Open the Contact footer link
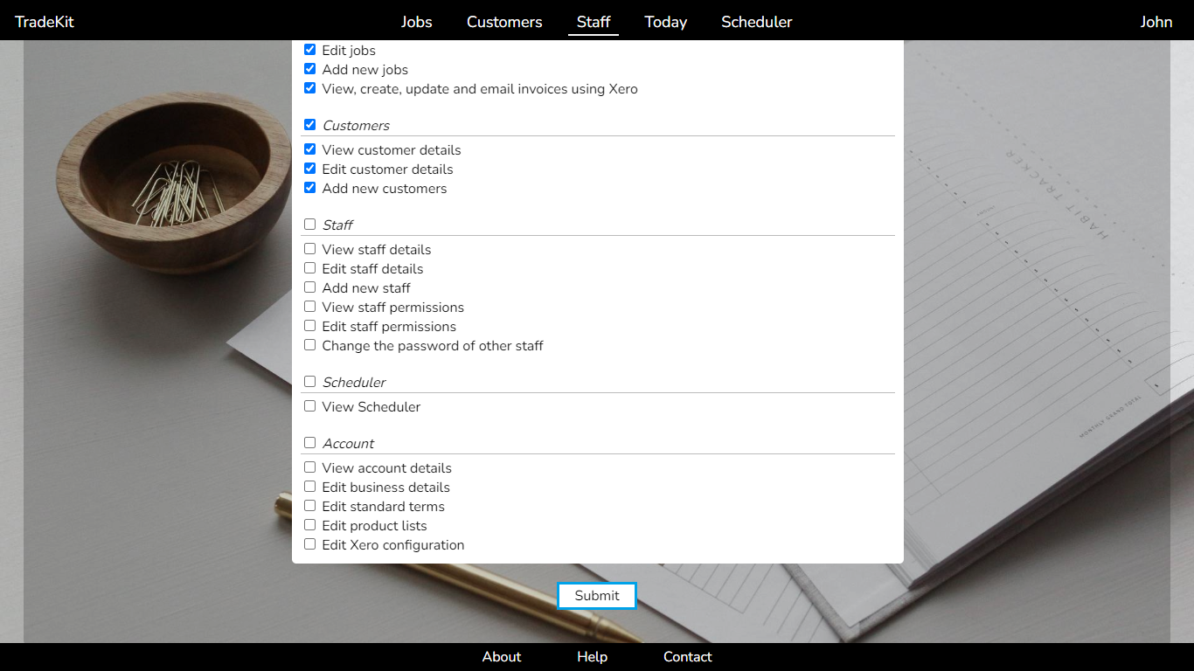Viewport: 1194px width, 671px height. 688,657
